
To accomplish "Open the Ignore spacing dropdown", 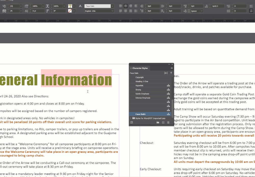I will 202,11.
